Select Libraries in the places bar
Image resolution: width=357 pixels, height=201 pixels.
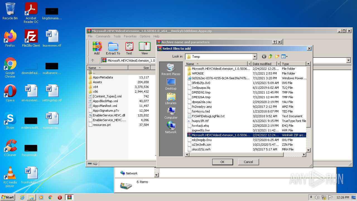click(171, 99)
